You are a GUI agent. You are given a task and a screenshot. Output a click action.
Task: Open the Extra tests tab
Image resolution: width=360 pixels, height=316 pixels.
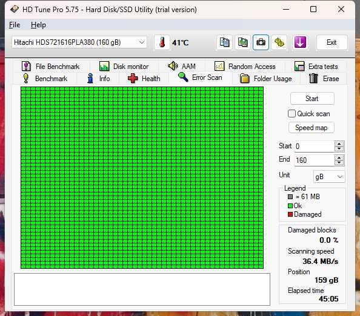click(x=316, y=66)
